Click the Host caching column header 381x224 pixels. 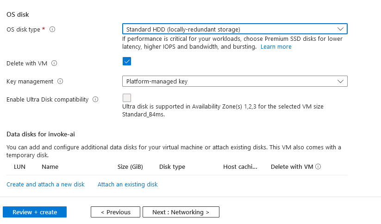(240, 167)
